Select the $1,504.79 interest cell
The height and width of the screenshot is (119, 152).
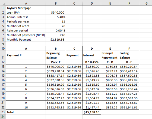[92, 98]
